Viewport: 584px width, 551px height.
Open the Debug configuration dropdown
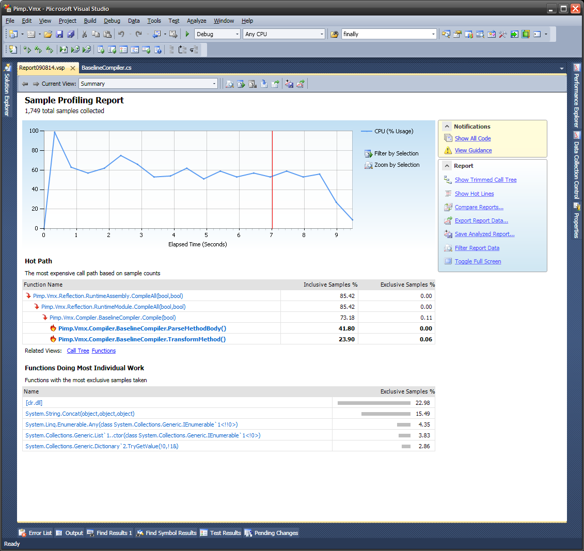click(217, 34)
